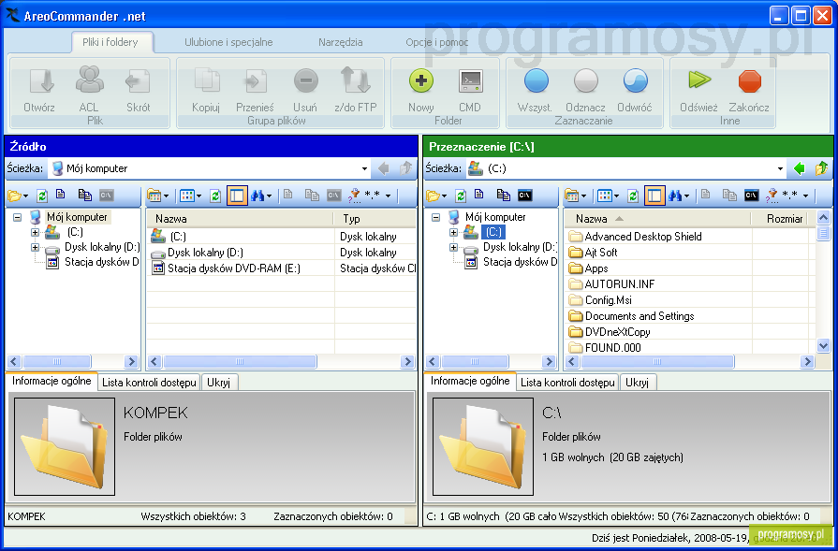Select the highlighted (C:) node in Przeznaczenie tree
The image size is (838, 551).
[x=493, y=232]
